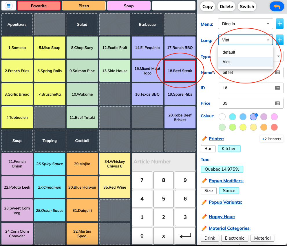
Task: Select the 10.Wakame item
Action: 82,94
